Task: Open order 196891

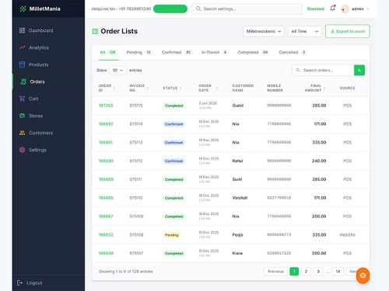Action: point(106,143)
